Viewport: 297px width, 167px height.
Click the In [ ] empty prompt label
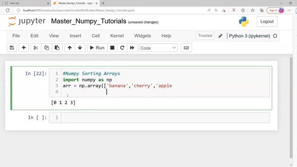click(37, 117)
